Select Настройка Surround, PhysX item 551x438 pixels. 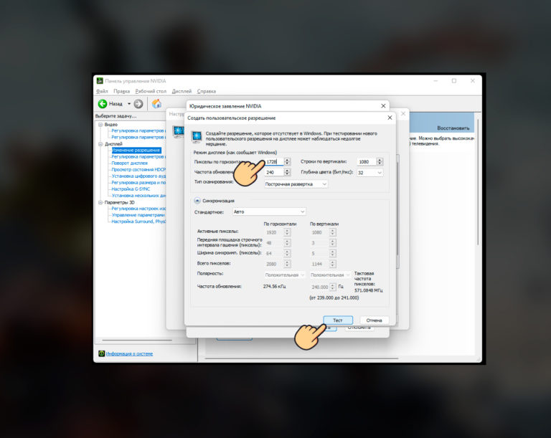point(138,222)
